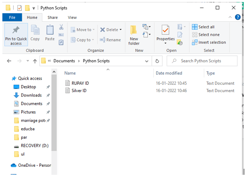Click Select none
The height and width of the screenshot is (176, 245).
point(206,35)
